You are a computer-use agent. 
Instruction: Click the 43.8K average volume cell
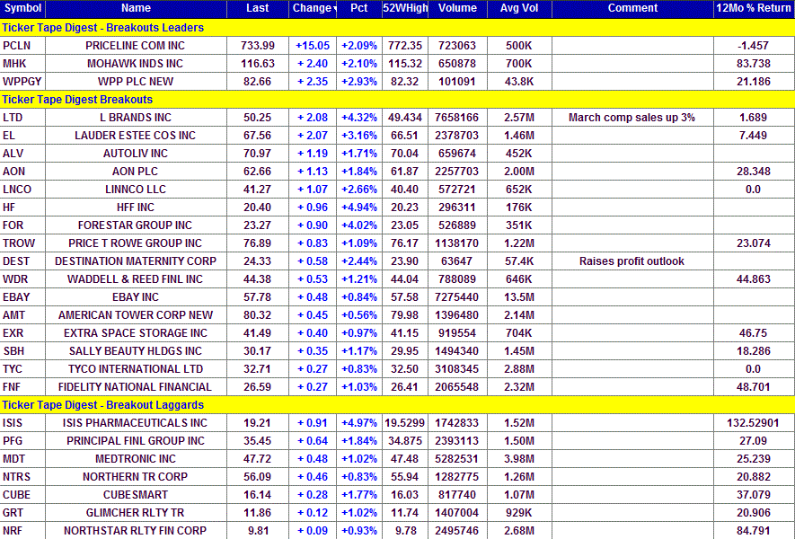pos(519,82)
